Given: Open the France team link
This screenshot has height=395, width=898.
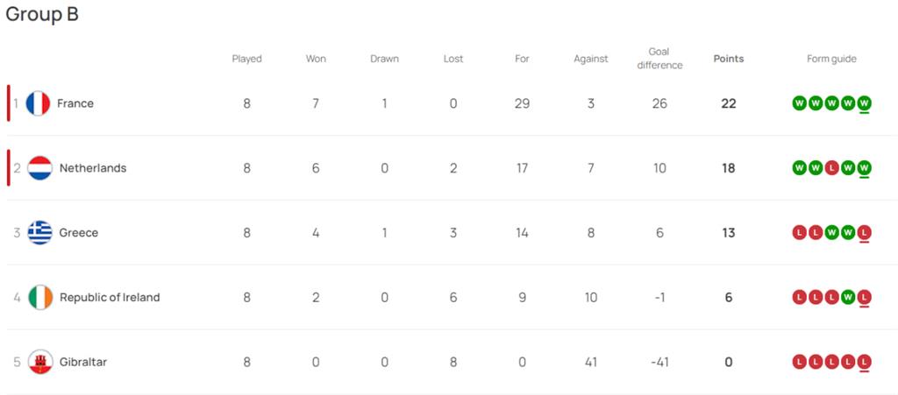Looking at the screenshot, I should pos(75,103).
